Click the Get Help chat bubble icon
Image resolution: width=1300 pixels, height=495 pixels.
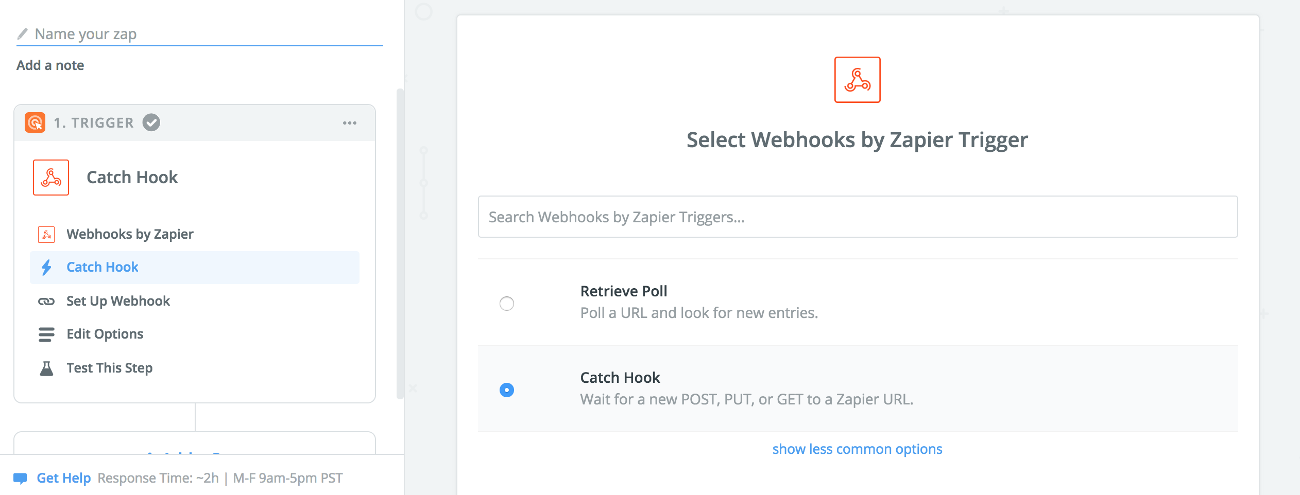point(20,479)
